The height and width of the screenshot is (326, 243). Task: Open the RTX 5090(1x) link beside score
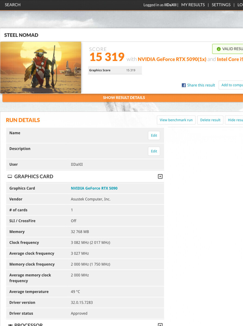pyautogui.click(x=172, y=59)
